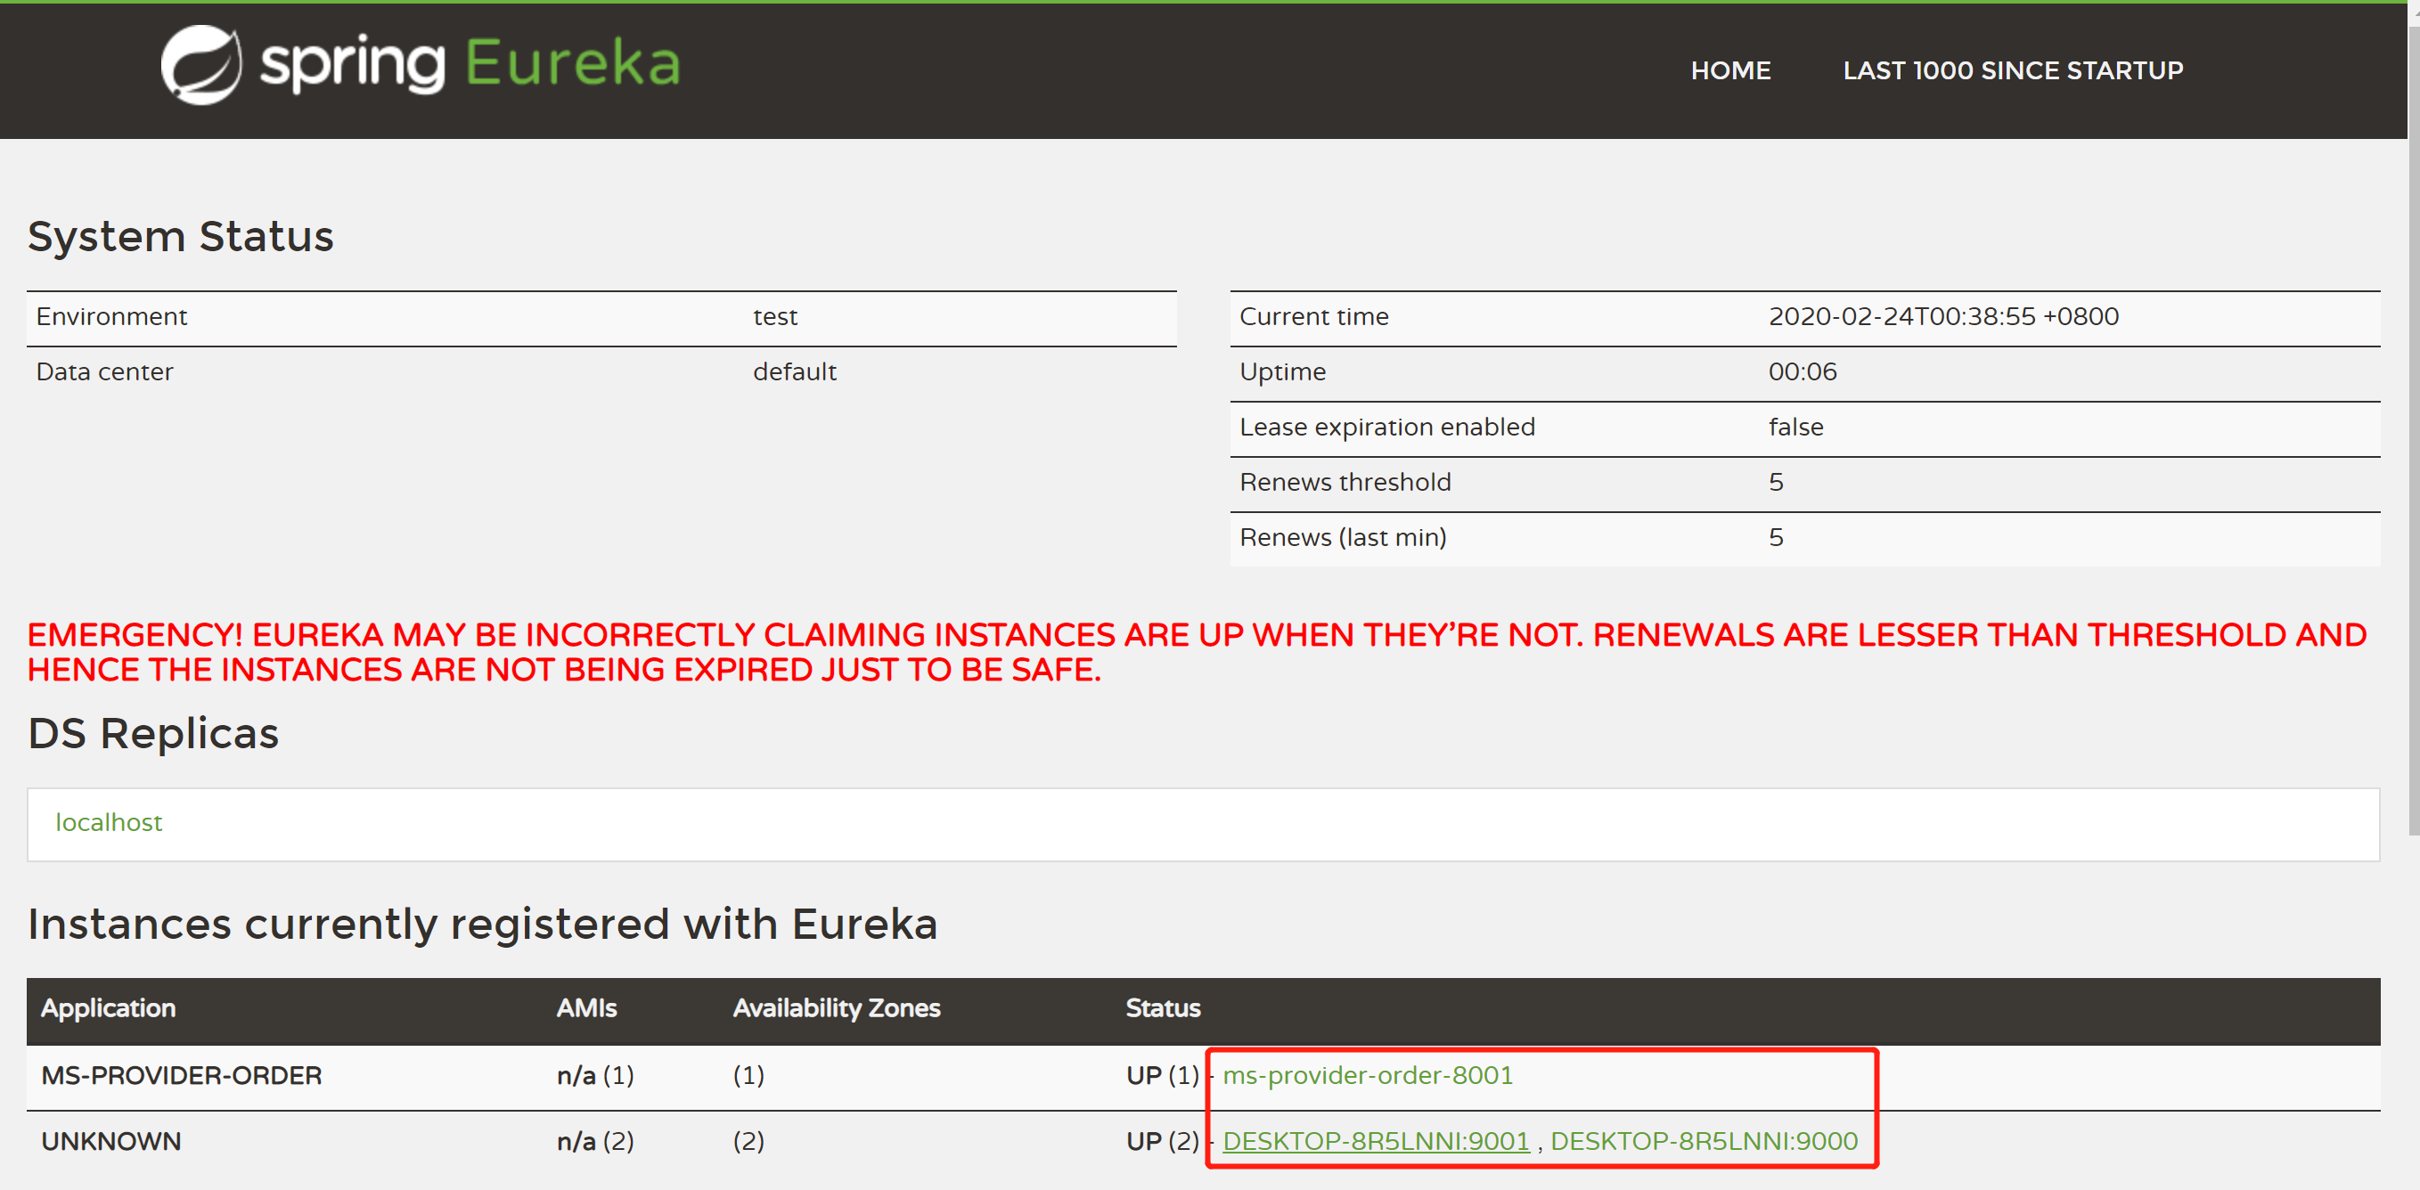The width and height of the screenshot is (2420, 1190).
Task: Open the HOME menu item
Action: [1729, 70]
